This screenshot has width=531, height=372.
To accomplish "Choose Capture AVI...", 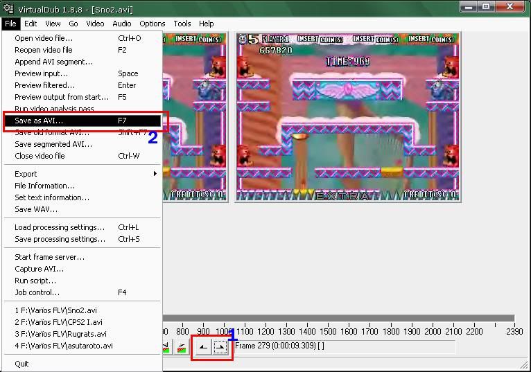I will tap(82, 269).
